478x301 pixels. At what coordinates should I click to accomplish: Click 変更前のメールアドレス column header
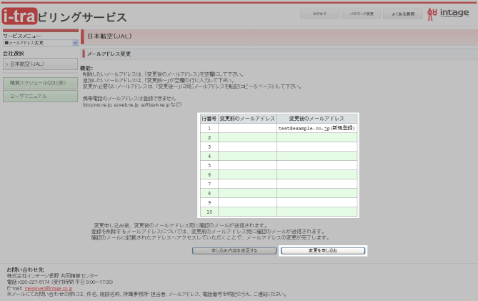(247, 118)
